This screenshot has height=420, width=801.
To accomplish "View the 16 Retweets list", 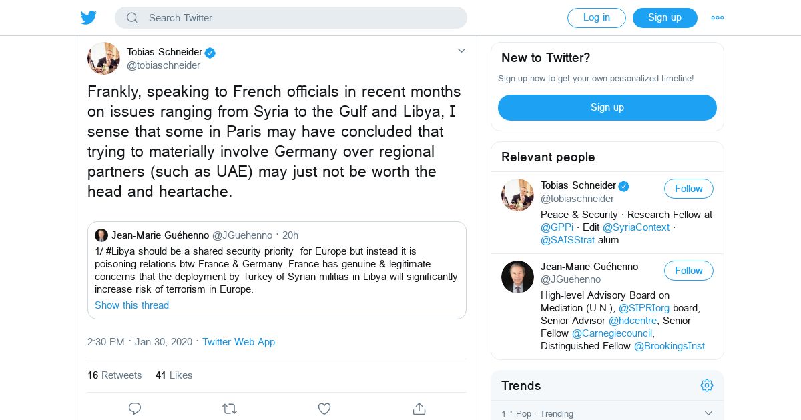I will (x=115, y=375).
